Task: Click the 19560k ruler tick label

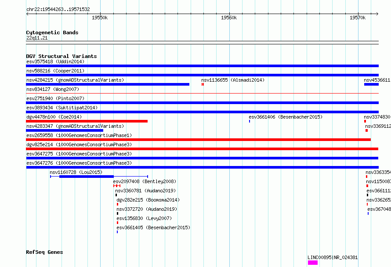Action: pyautogui.click(x=229, y=18)
